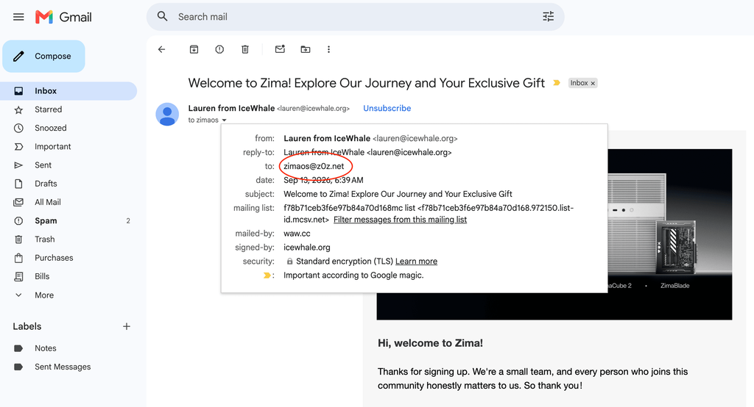
Task: Collapse the message details dropdown arrow
Action: click(x=224, y=120)
